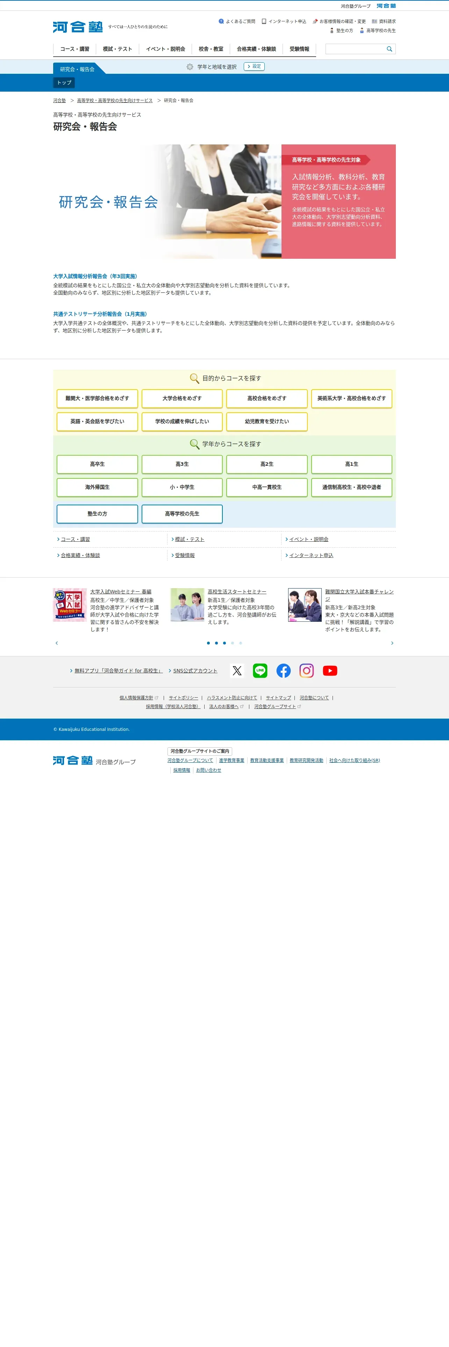Select 小・中学生 button

tap(182, 487)
